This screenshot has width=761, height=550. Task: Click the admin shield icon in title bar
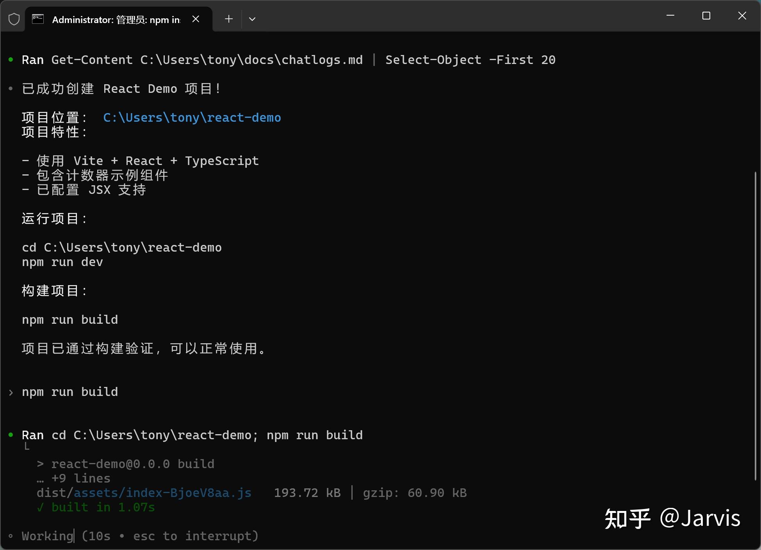point(14,18)
